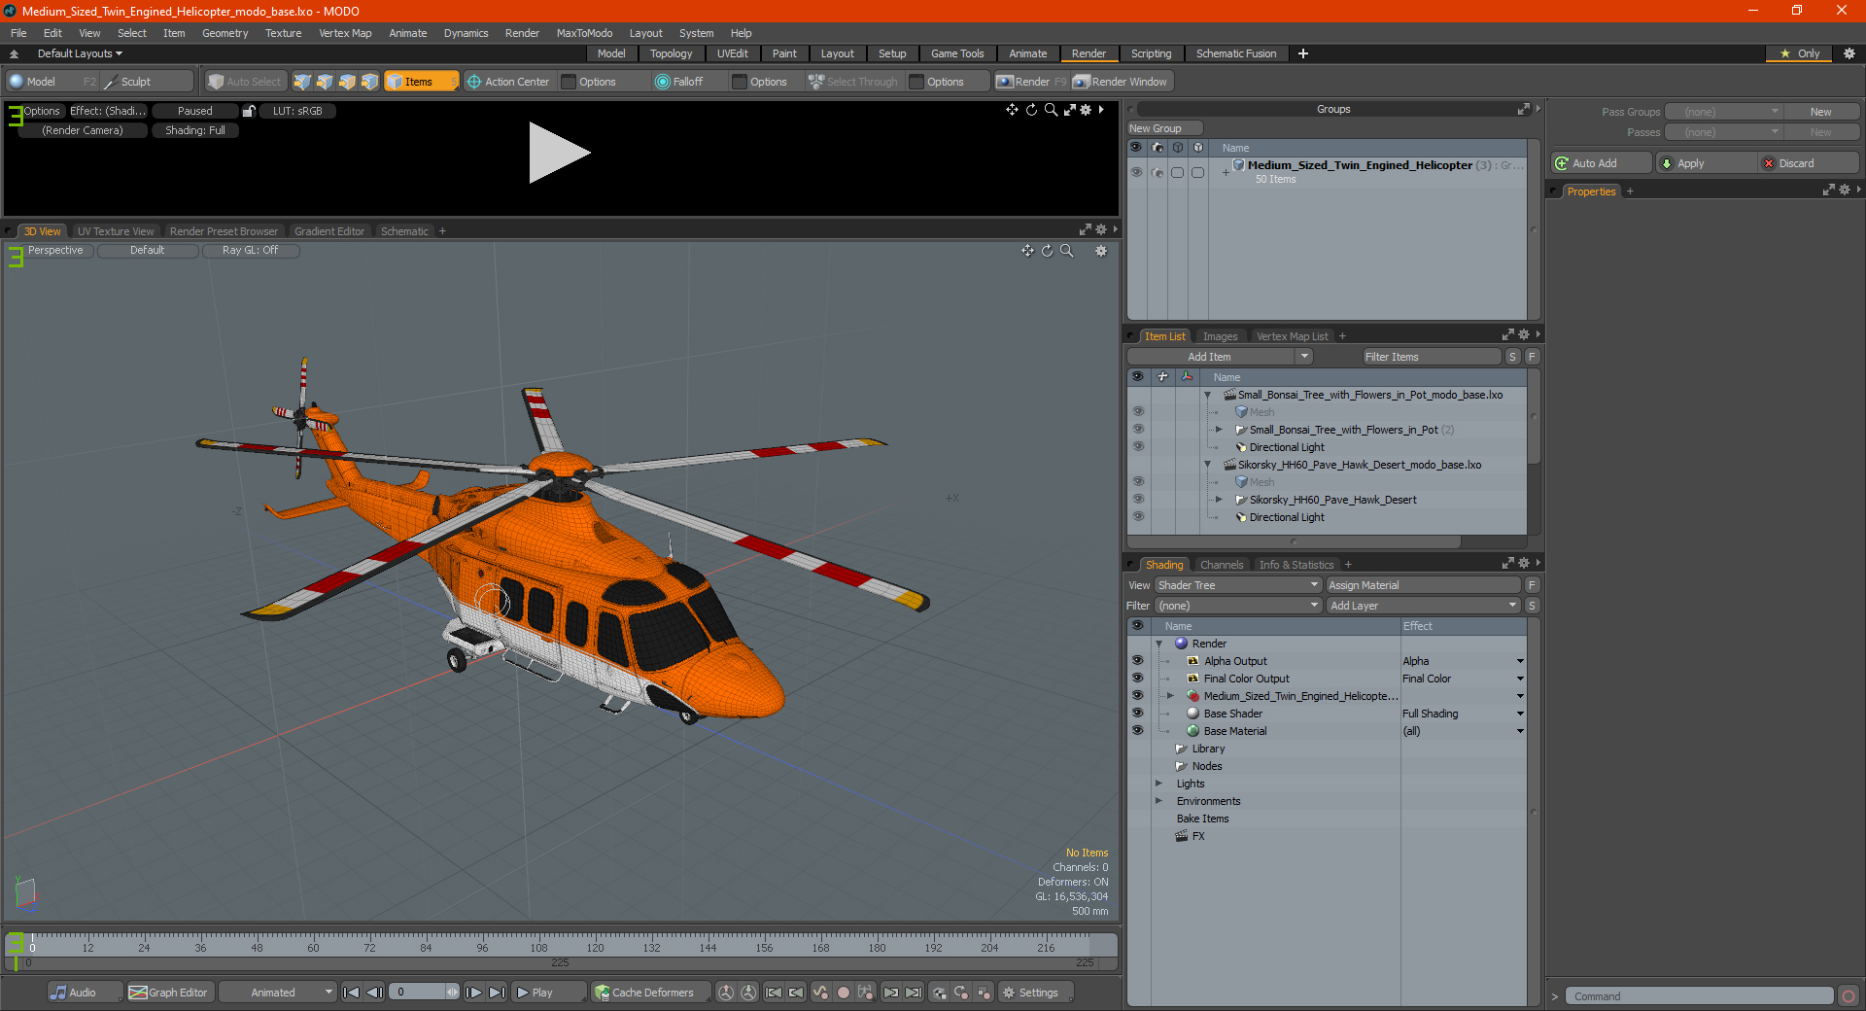The image size is (1866, 1011).
Task: Step to the next frame
Action: [x=474, y=993]
